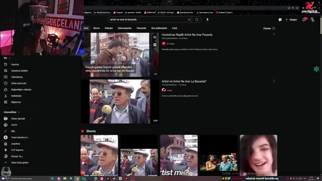The width and height of the screenshot is (322, 181).
Task: Bookmark this page with star icon
Action: [297, 8]
